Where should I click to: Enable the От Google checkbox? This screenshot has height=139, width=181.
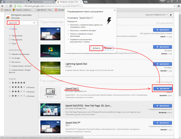click(x=10, y=58)
